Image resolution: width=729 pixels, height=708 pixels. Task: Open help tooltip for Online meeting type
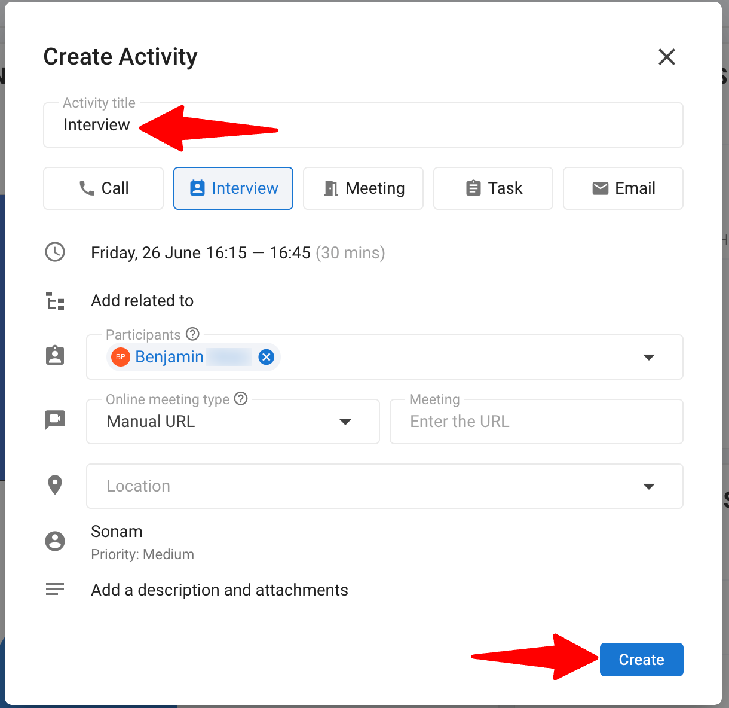click(x=241, y=398)
